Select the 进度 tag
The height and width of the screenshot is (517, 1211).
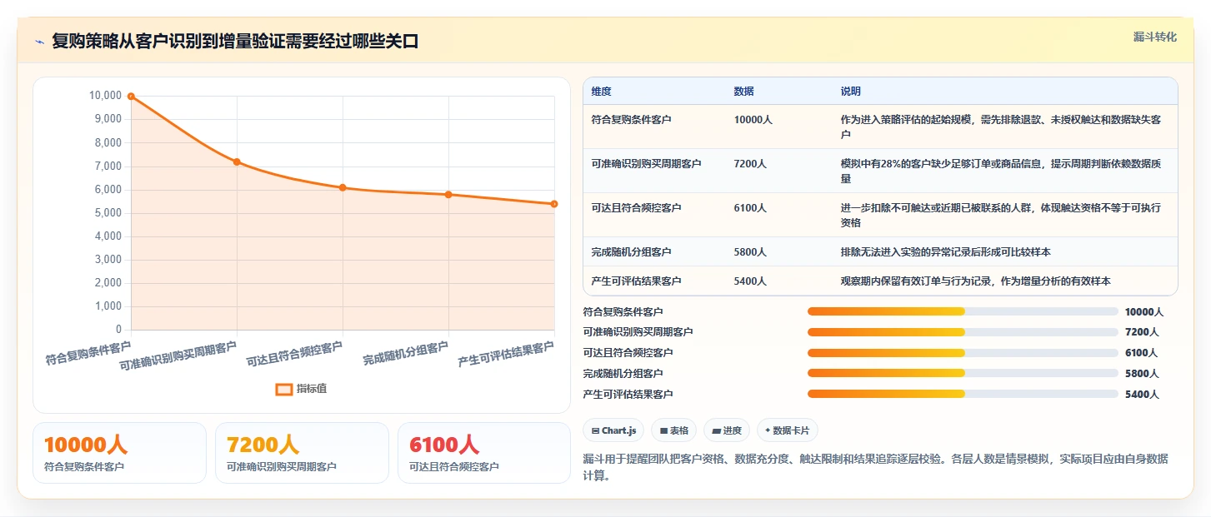(x=727, y=430)
